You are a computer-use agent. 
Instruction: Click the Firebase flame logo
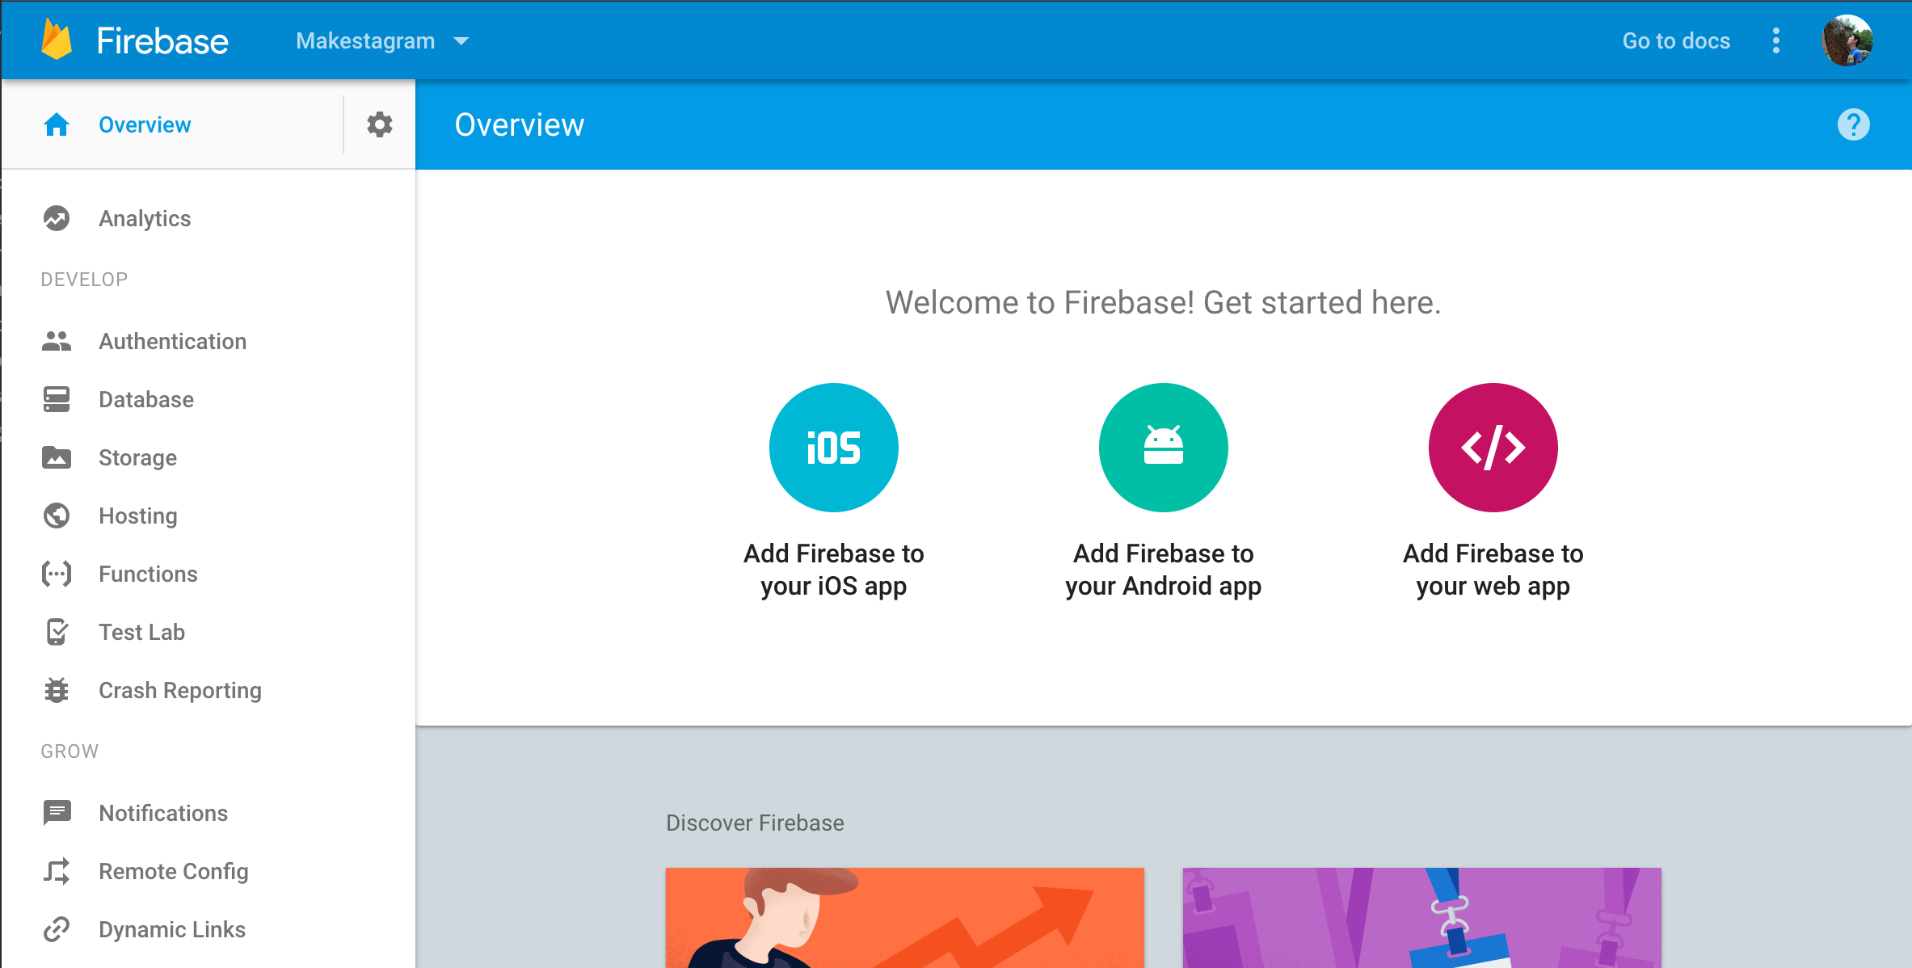tap(57, 40)
